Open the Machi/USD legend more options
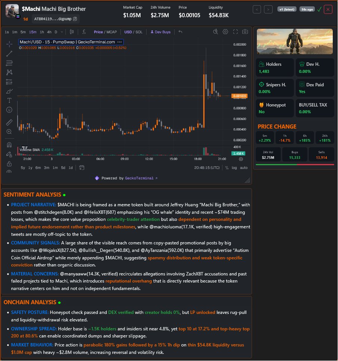Screen dimensions: 338x361 point(119,42)
